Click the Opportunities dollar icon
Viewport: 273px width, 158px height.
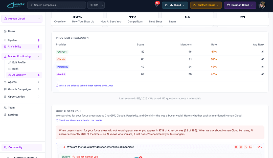[x=5, y=97]
